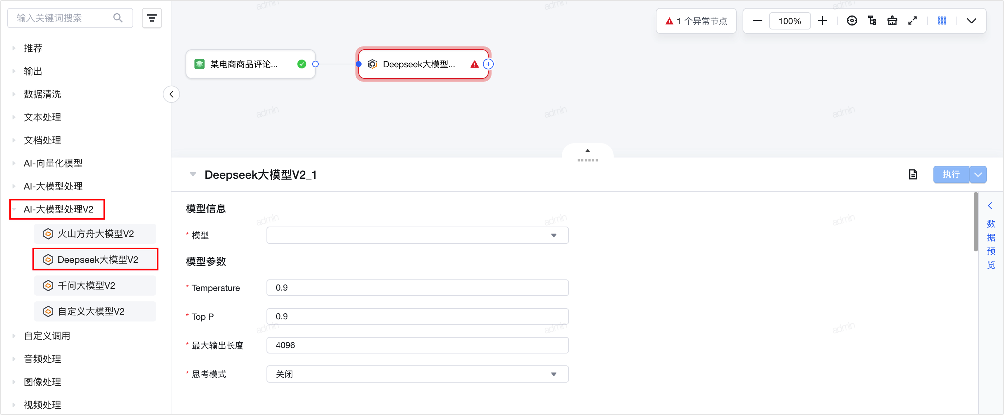The width and height of the screenshot is (1004, 415).
Task: Zoom out the canvas
Action: click(757, 20)
